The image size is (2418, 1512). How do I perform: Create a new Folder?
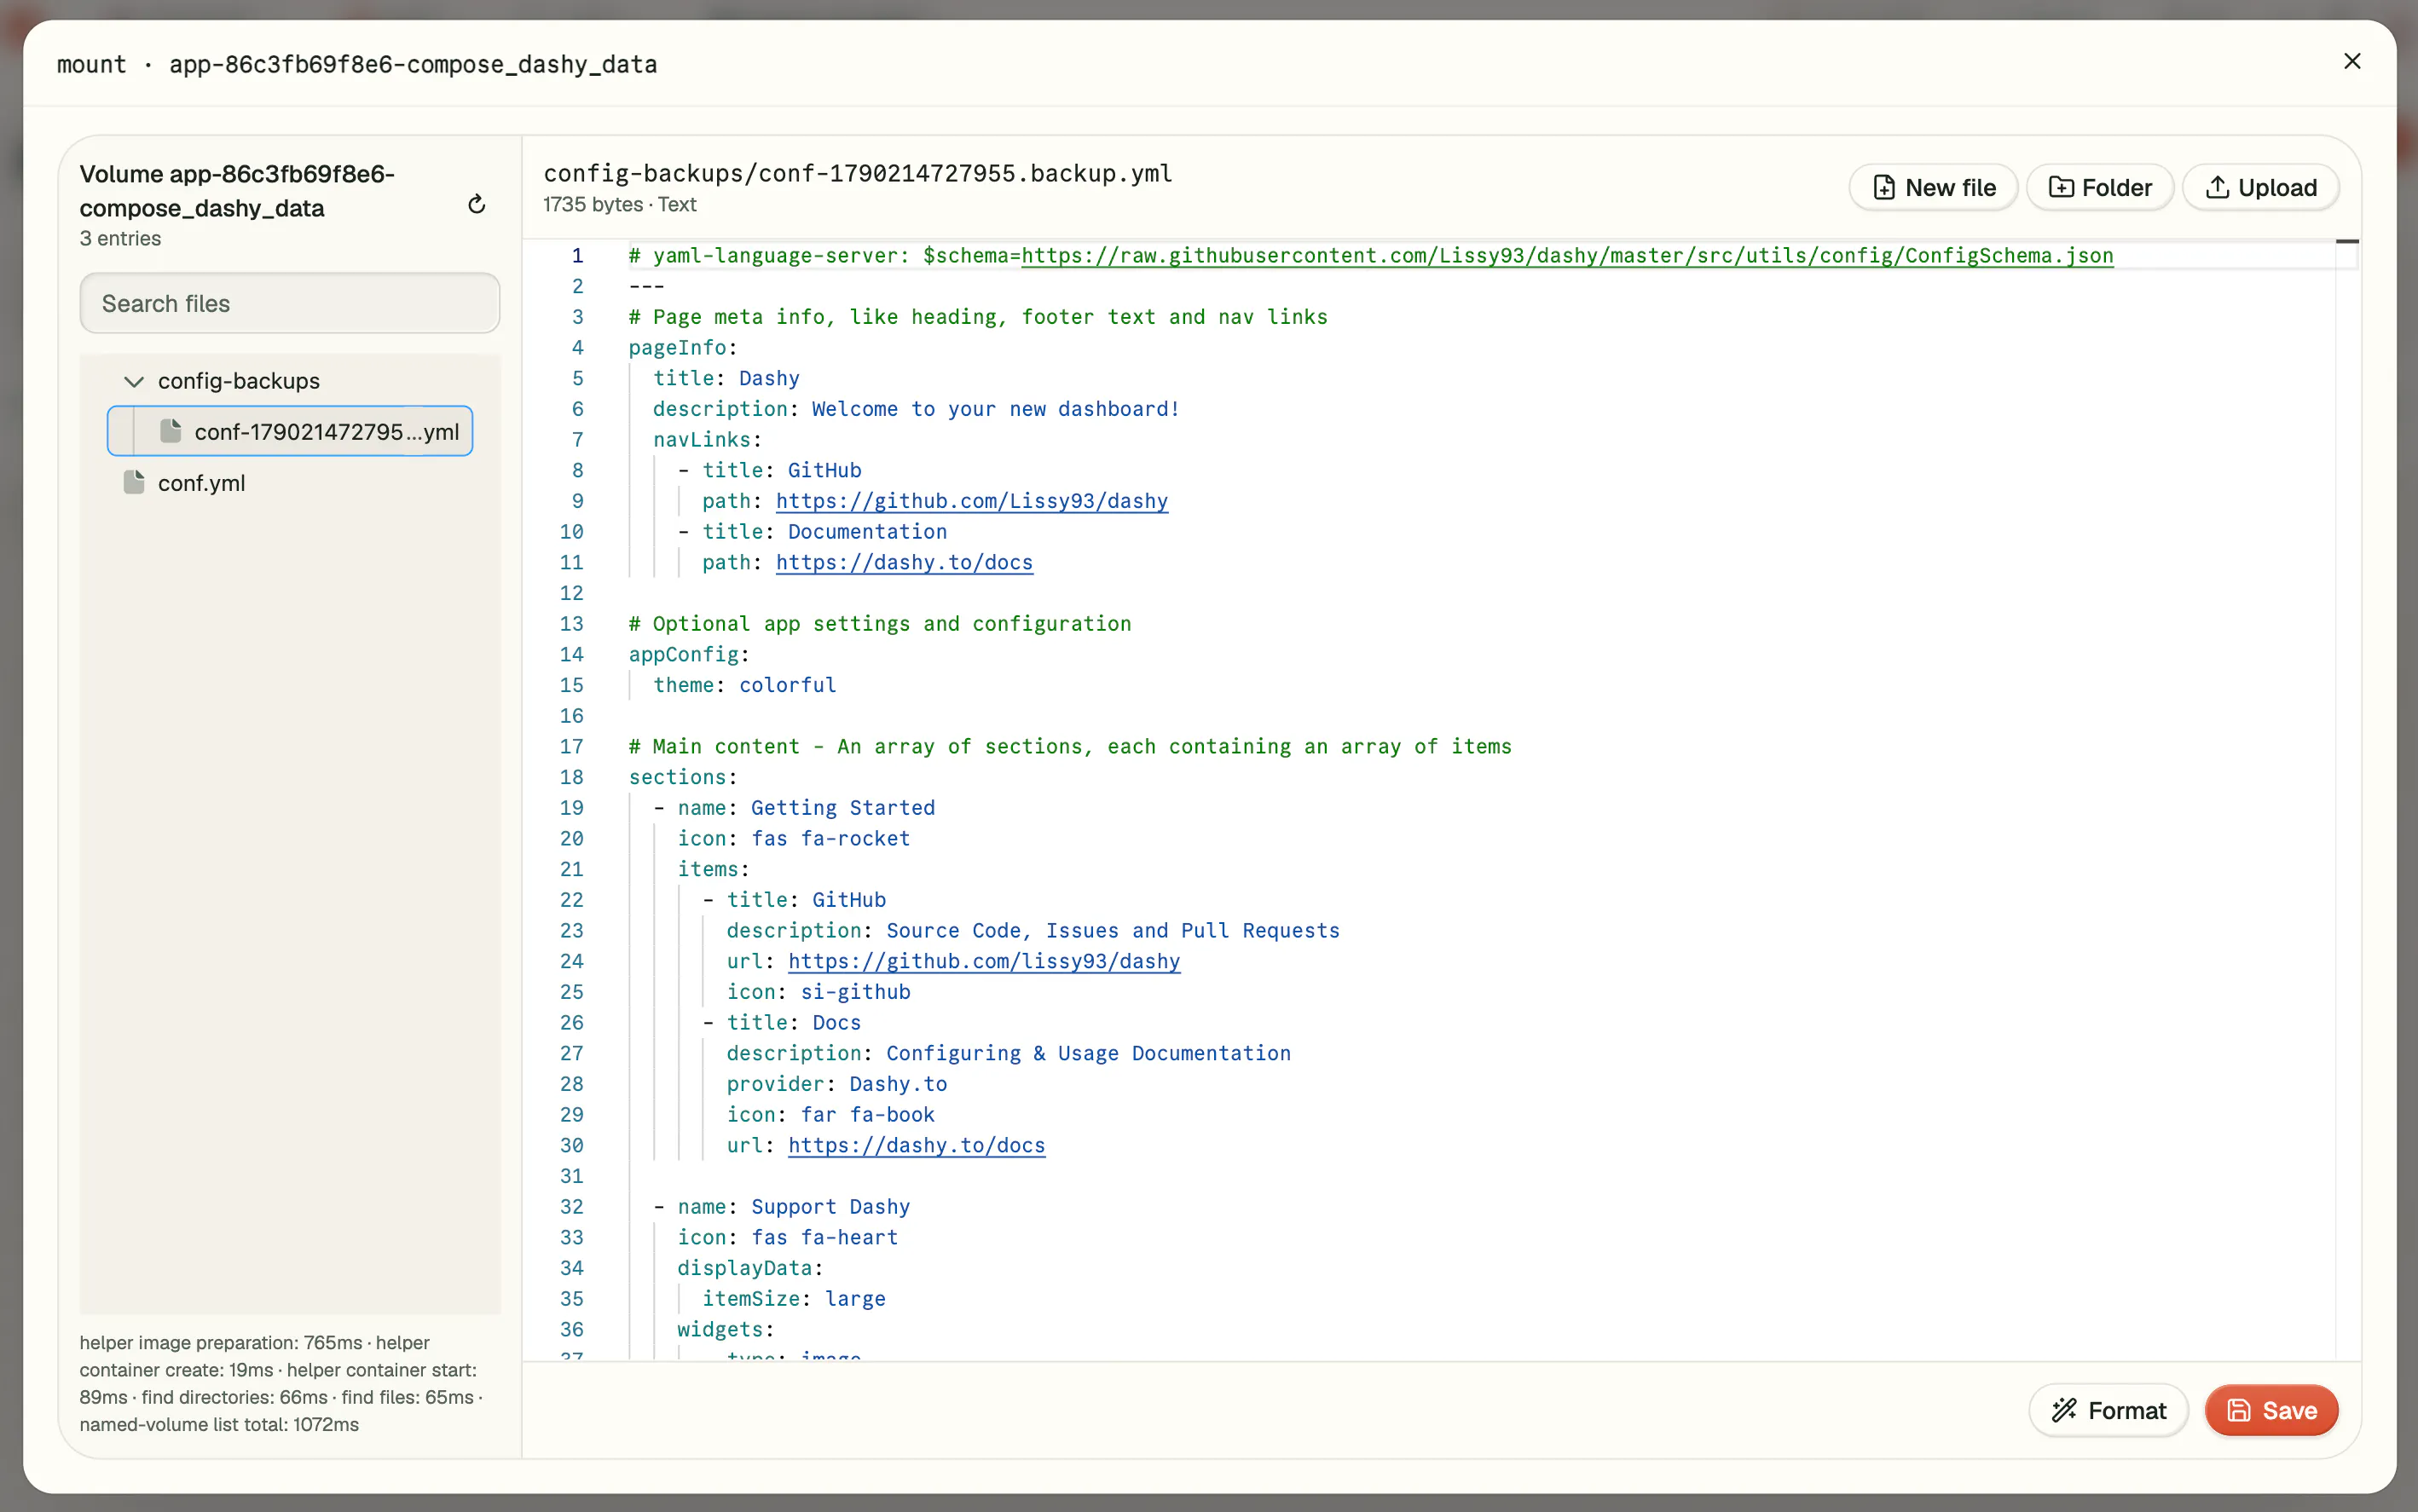click(x=2100, y=187)
